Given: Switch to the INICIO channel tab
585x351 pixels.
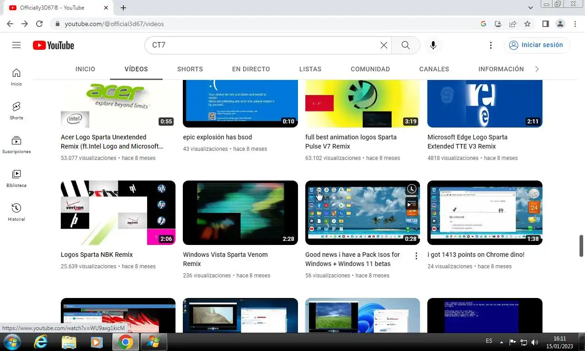Looking at the screenshot, I should pos(85,69).
